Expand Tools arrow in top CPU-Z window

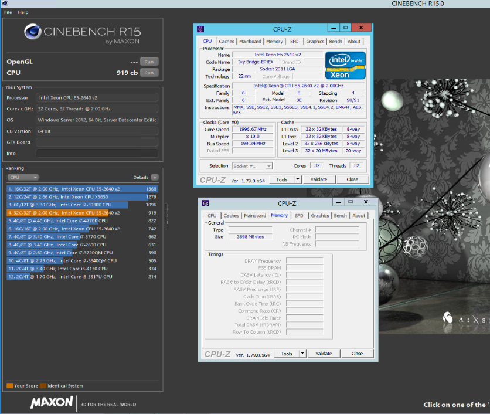(x=298, y=179)
